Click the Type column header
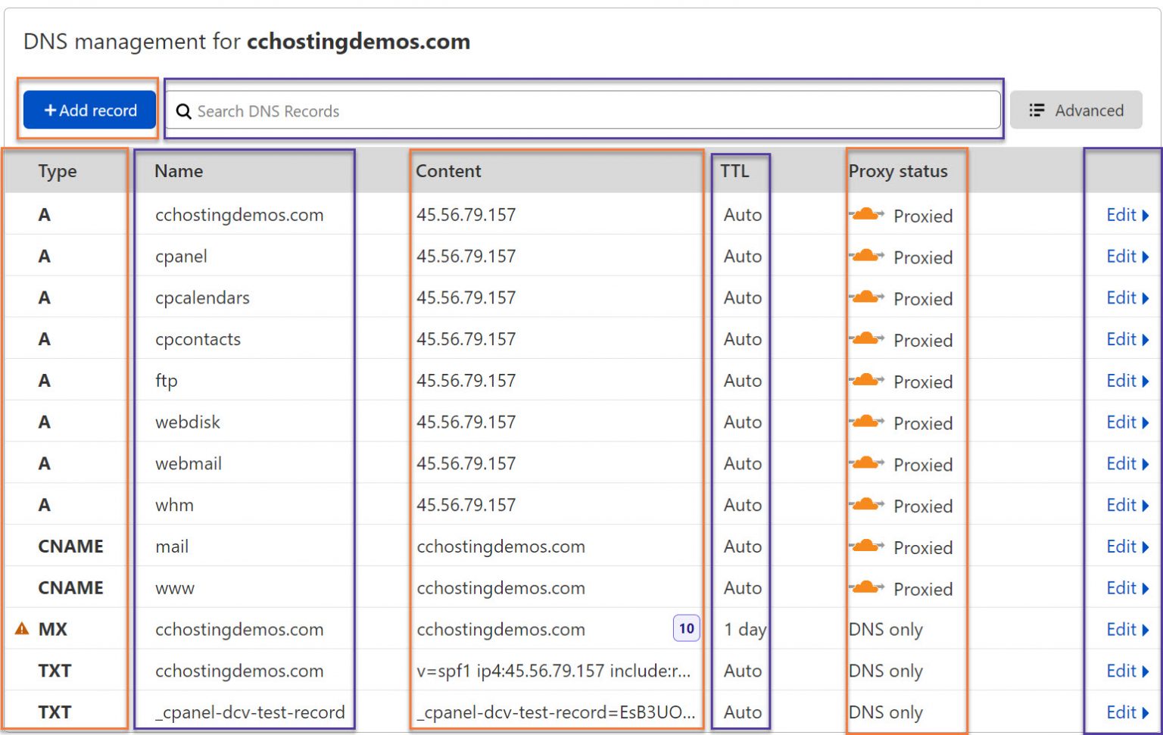The image size is (1163, 735). click(x=57, y=171)
